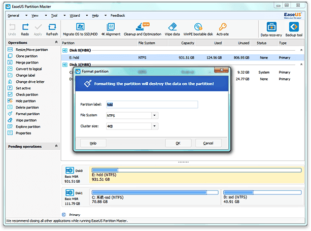Choose Clone partition operation
Image resolution: width=311 pixels, height=231 pixels.
23,56
